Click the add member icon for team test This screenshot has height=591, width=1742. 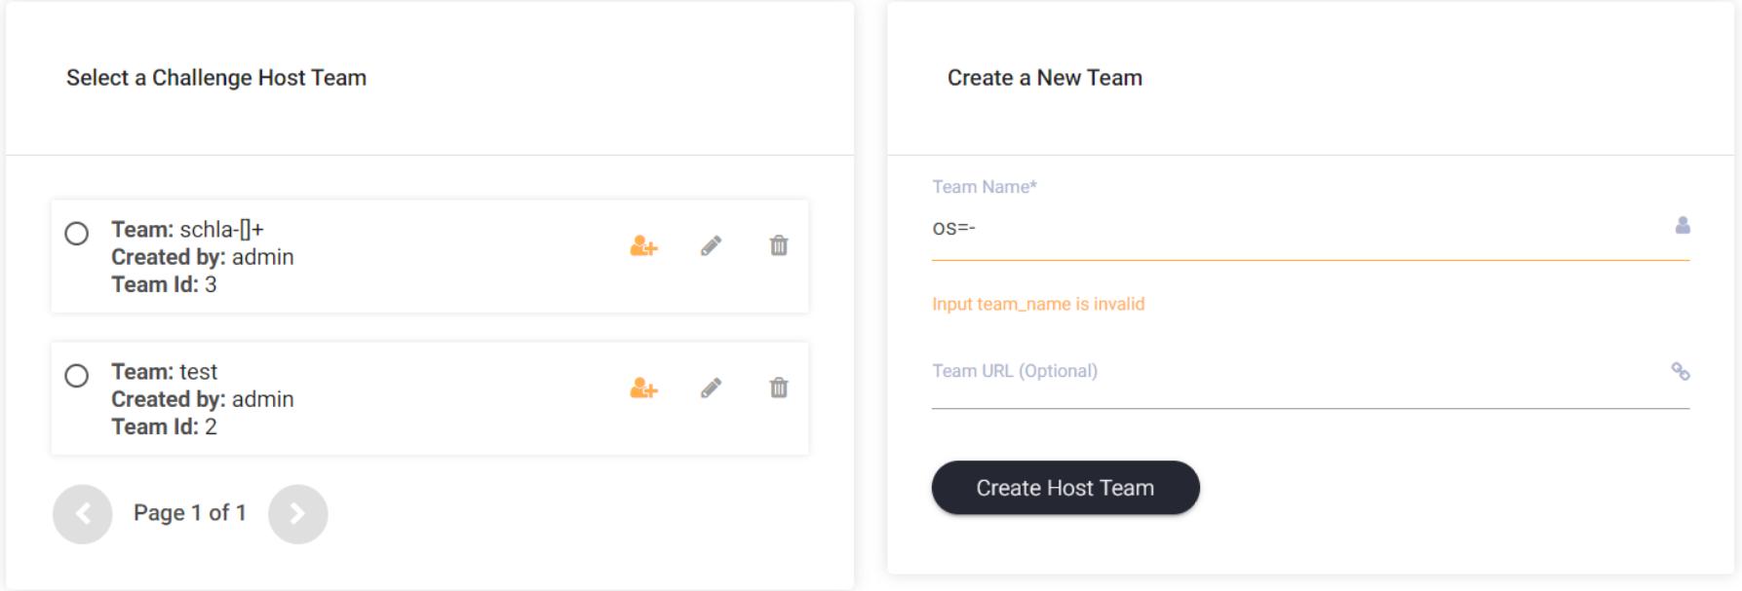point(644,388)
